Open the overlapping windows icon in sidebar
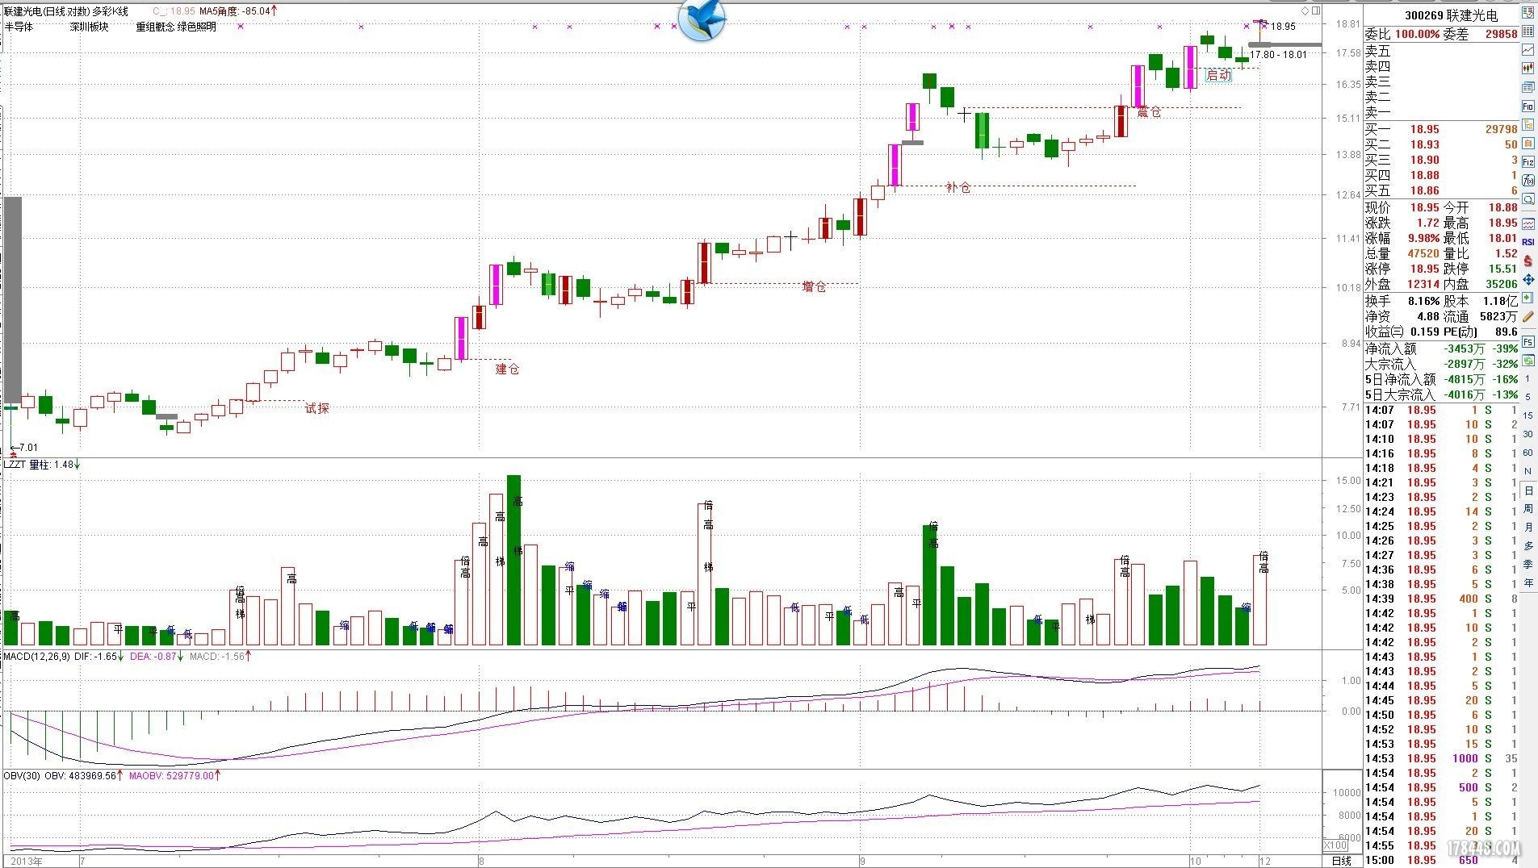Screen dimensions: 1538x868 [x=1528, y=87]
